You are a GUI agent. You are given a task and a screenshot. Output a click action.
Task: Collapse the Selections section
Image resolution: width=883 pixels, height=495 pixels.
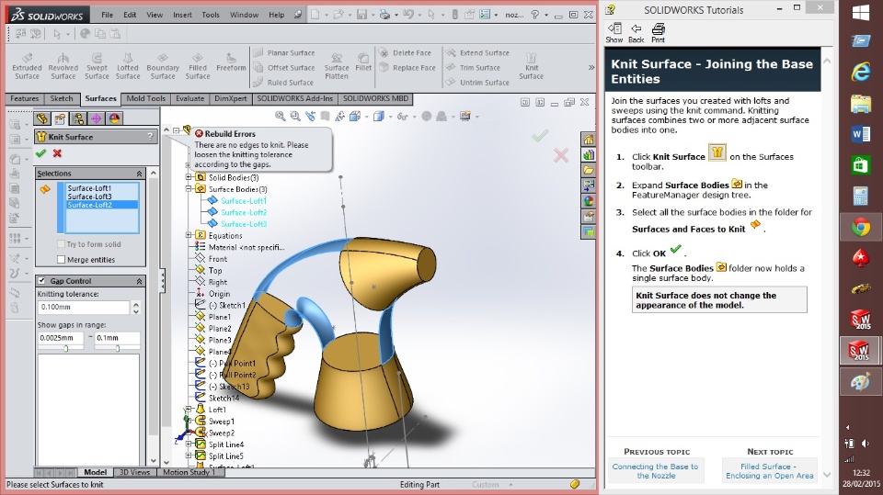tap(139, 174)
